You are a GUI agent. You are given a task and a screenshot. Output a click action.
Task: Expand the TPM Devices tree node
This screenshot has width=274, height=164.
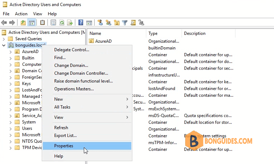tap(10, 148)
